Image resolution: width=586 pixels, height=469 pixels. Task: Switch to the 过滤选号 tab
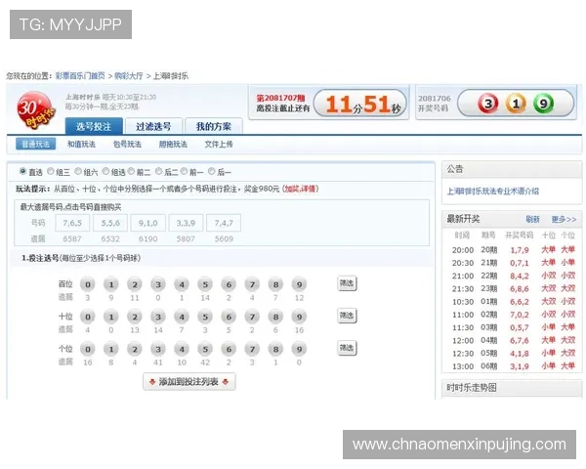153,126
